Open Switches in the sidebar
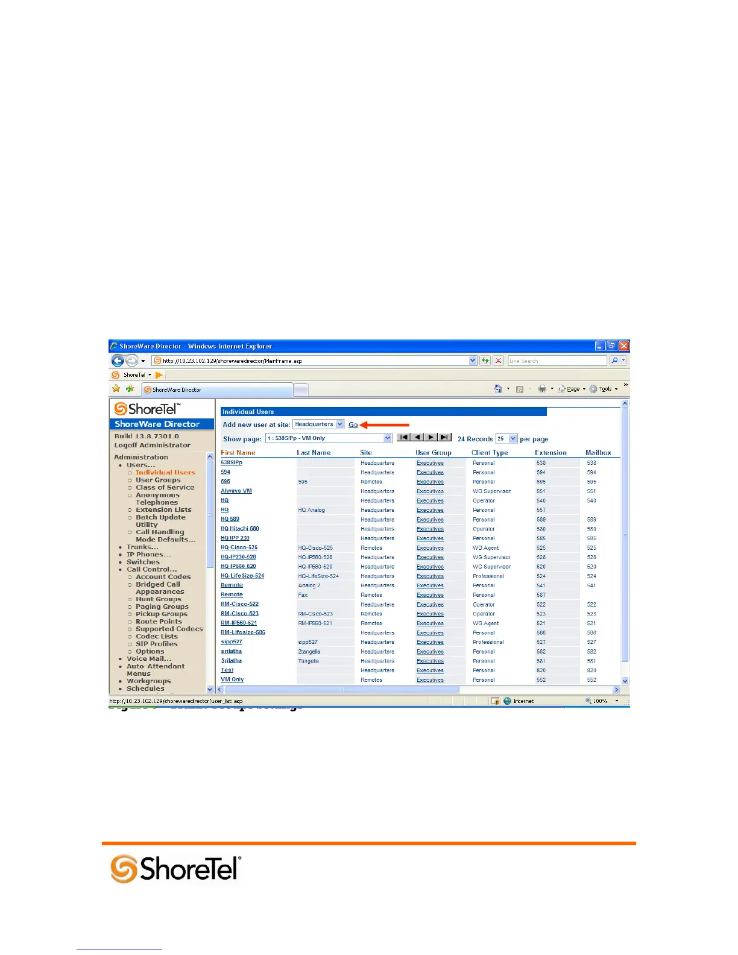738x955 pixels. 143,562
